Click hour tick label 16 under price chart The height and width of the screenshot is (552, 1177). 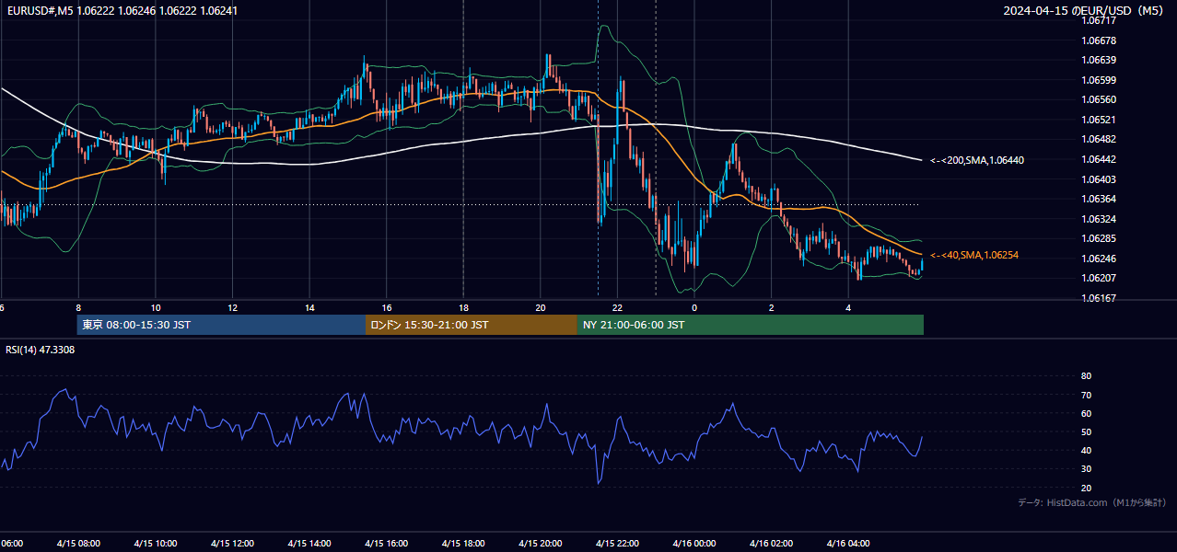[x=387, y=307]
